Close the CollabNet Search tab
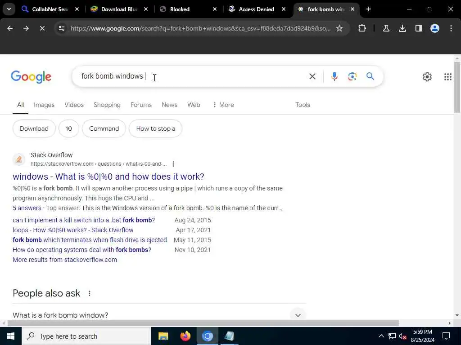 pos(77,9)
